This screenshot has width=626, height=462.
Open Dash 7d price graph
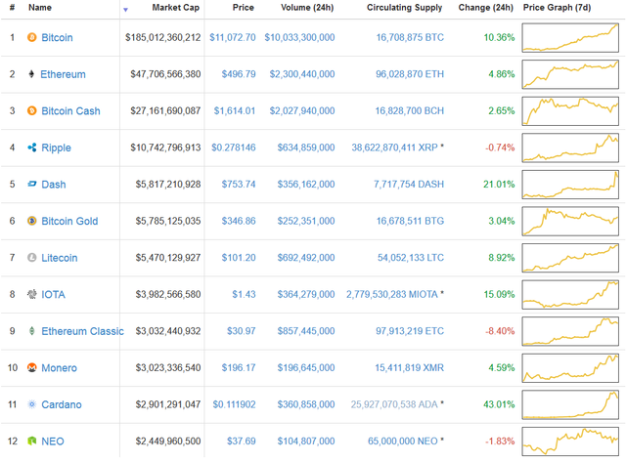tap(570, 185)
